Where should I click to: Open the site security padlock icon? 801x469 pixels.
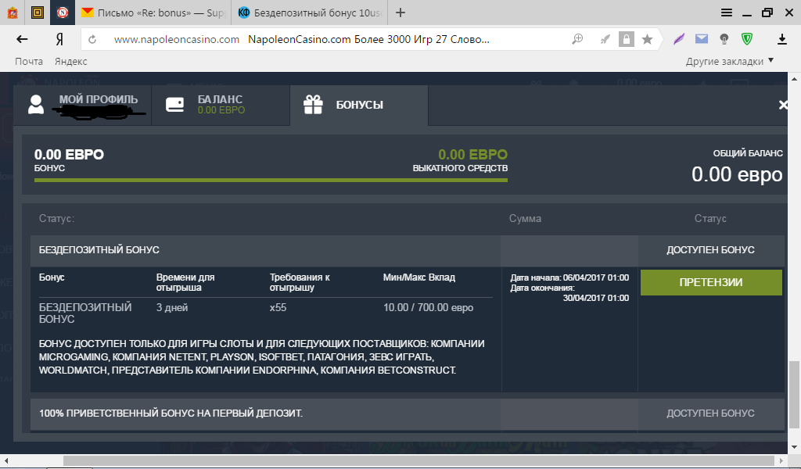coord(627,39)
